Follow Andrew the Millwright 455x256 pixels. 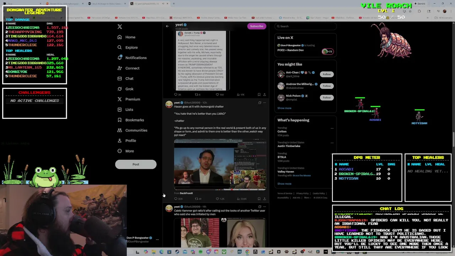327,86
